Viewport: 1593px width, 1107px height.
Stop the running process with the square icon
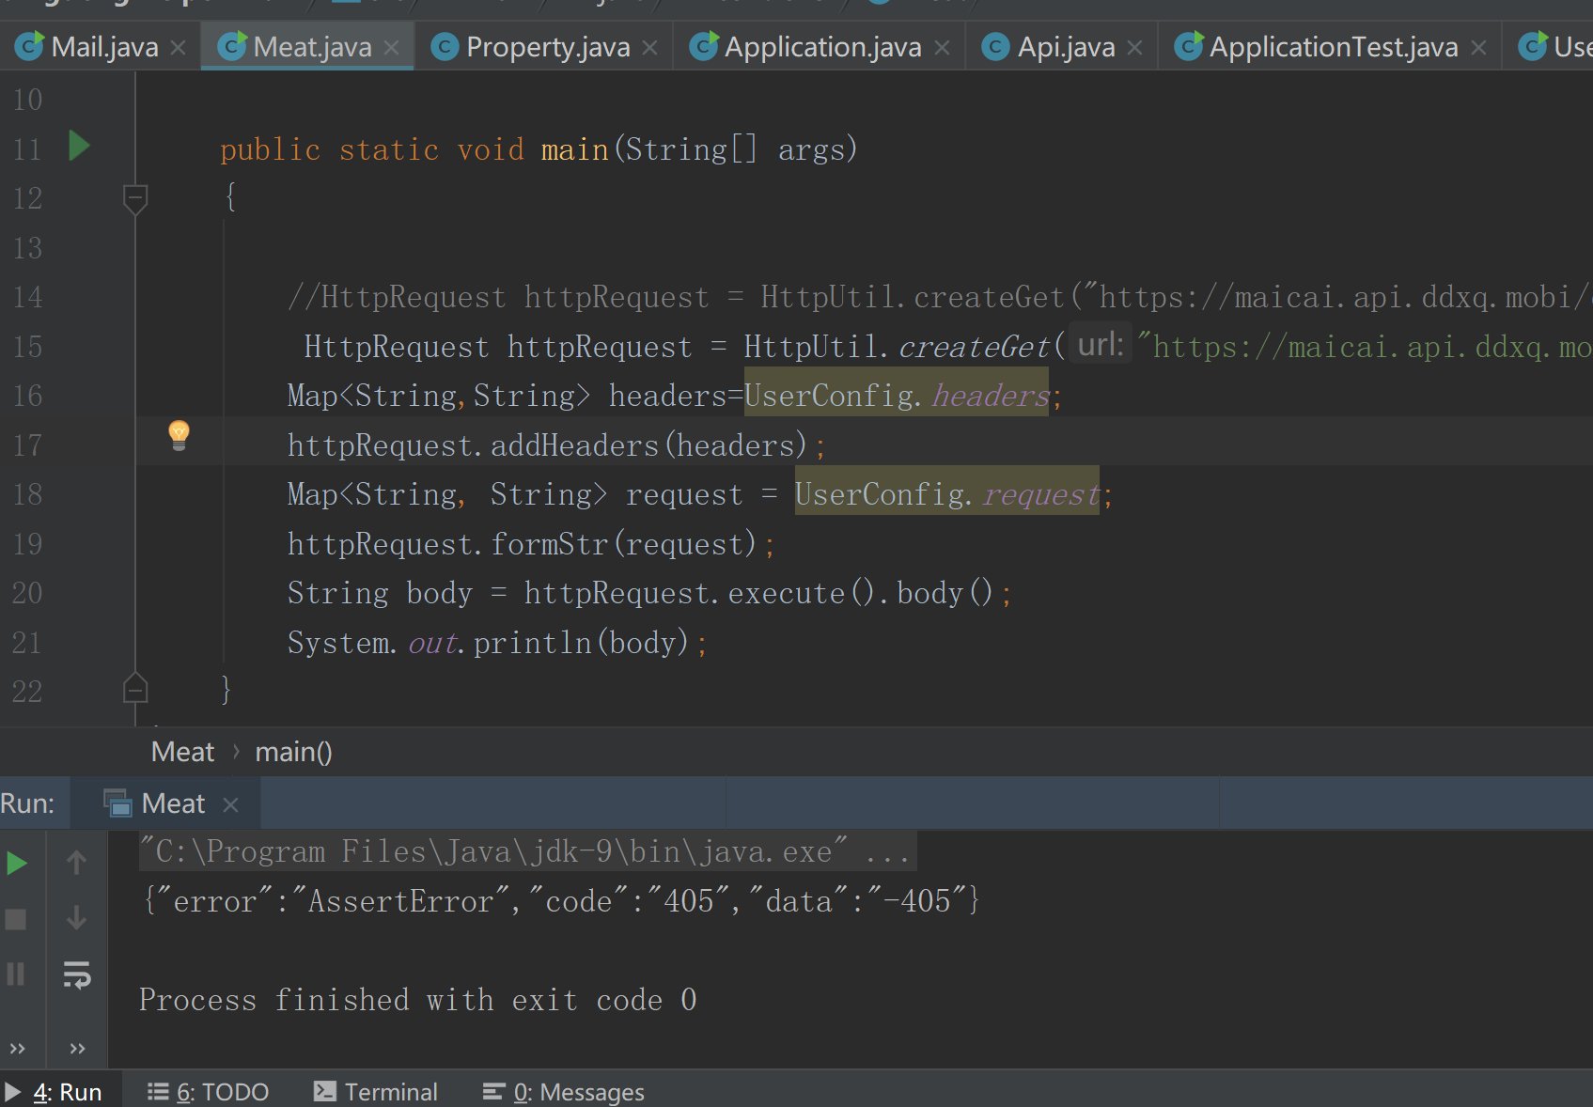pos(15,919)
